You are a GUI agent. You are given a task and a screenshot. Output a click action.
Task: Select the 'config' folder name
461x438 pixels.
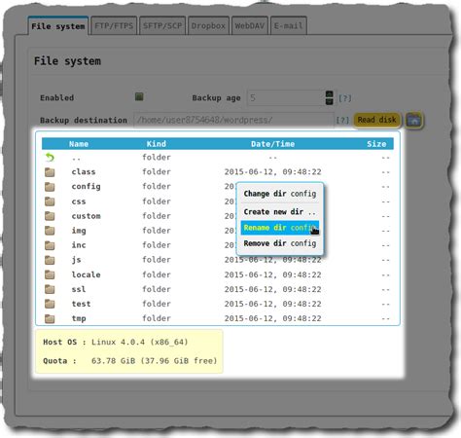click(x=86, y=187)
